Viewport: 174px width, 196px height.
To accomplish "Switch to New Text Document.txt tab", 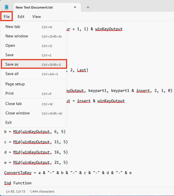I will [34, 7].
